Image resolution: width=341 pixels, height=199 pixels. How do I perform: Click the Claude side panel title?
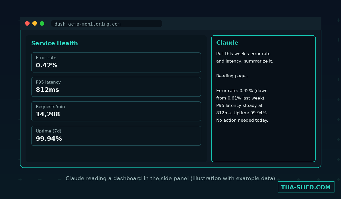(x=227, y=43)
